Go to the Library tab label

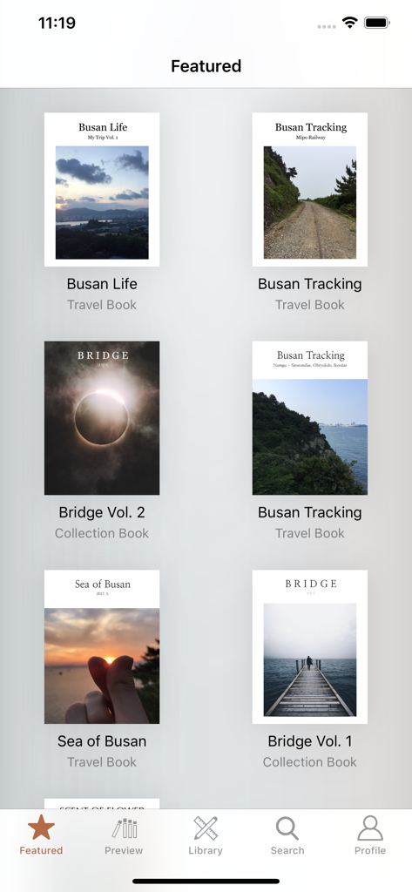click(x=206, y=850)
